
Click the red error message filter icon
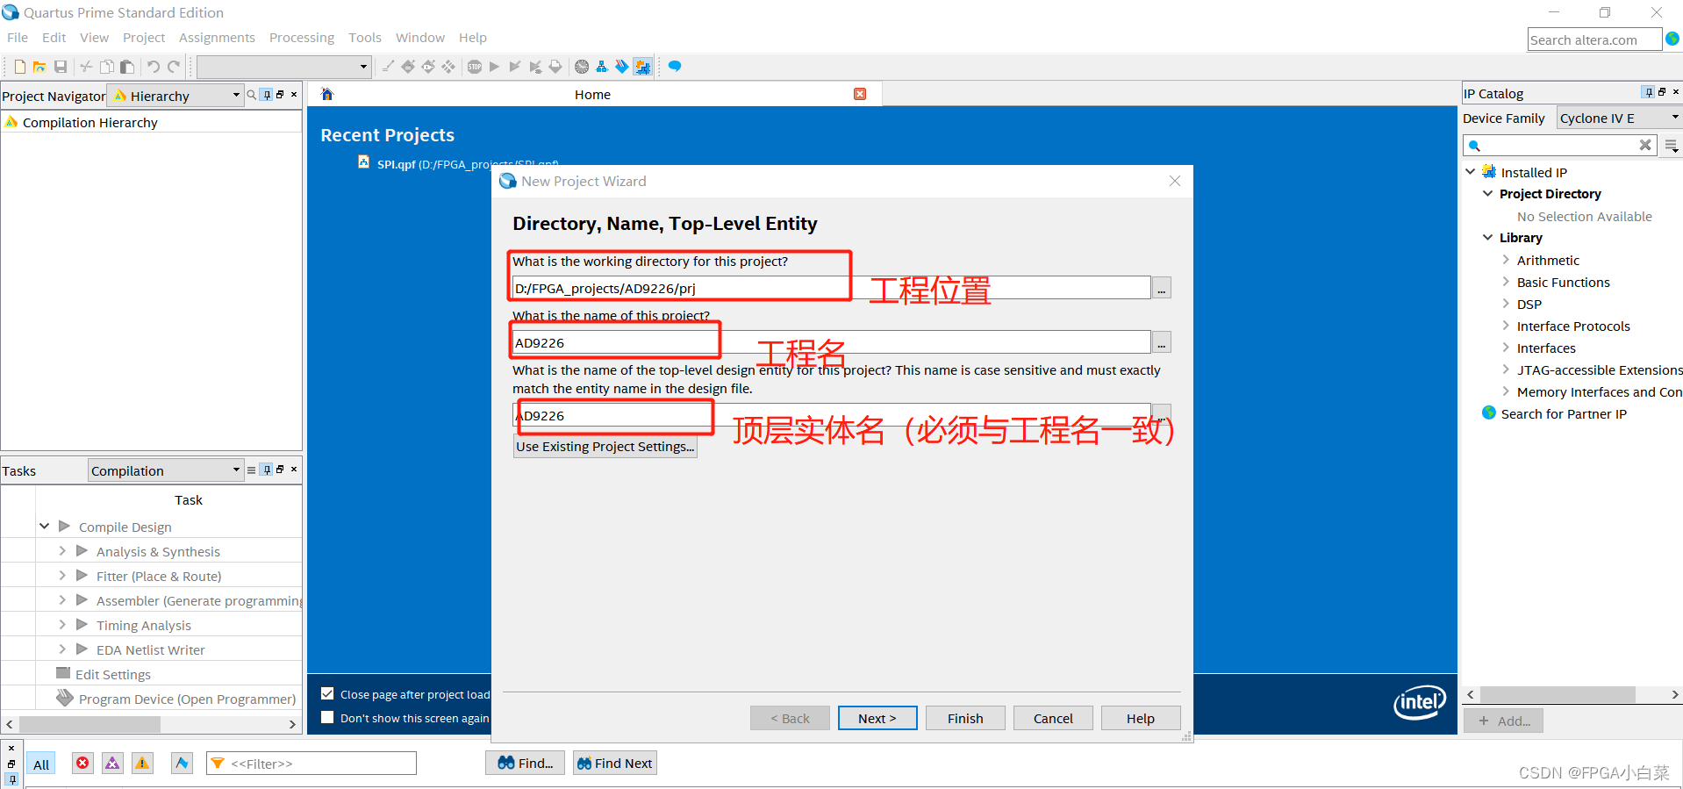coord(82,764)
